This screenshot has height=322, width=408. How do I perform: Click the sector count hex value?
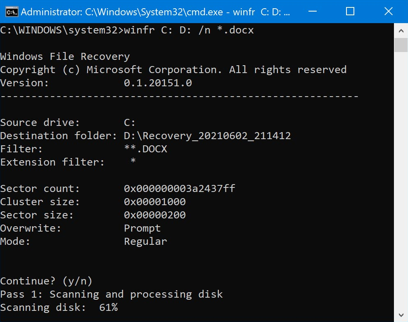tap(179, 189)
